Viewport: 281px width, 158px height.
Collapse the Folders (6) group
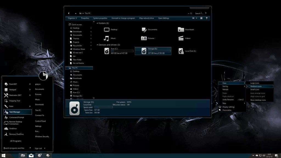click(97, 23)
